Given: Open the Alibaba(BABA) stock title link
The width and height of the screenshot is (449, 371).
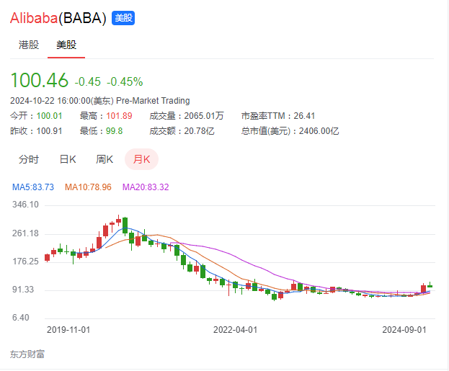Looking at the screenshot, I should click(58, 18).
